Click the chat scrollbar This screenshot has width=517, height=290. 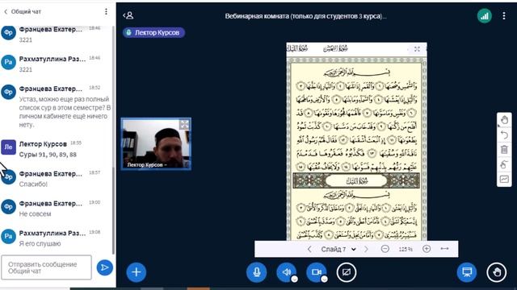point(114,210)
